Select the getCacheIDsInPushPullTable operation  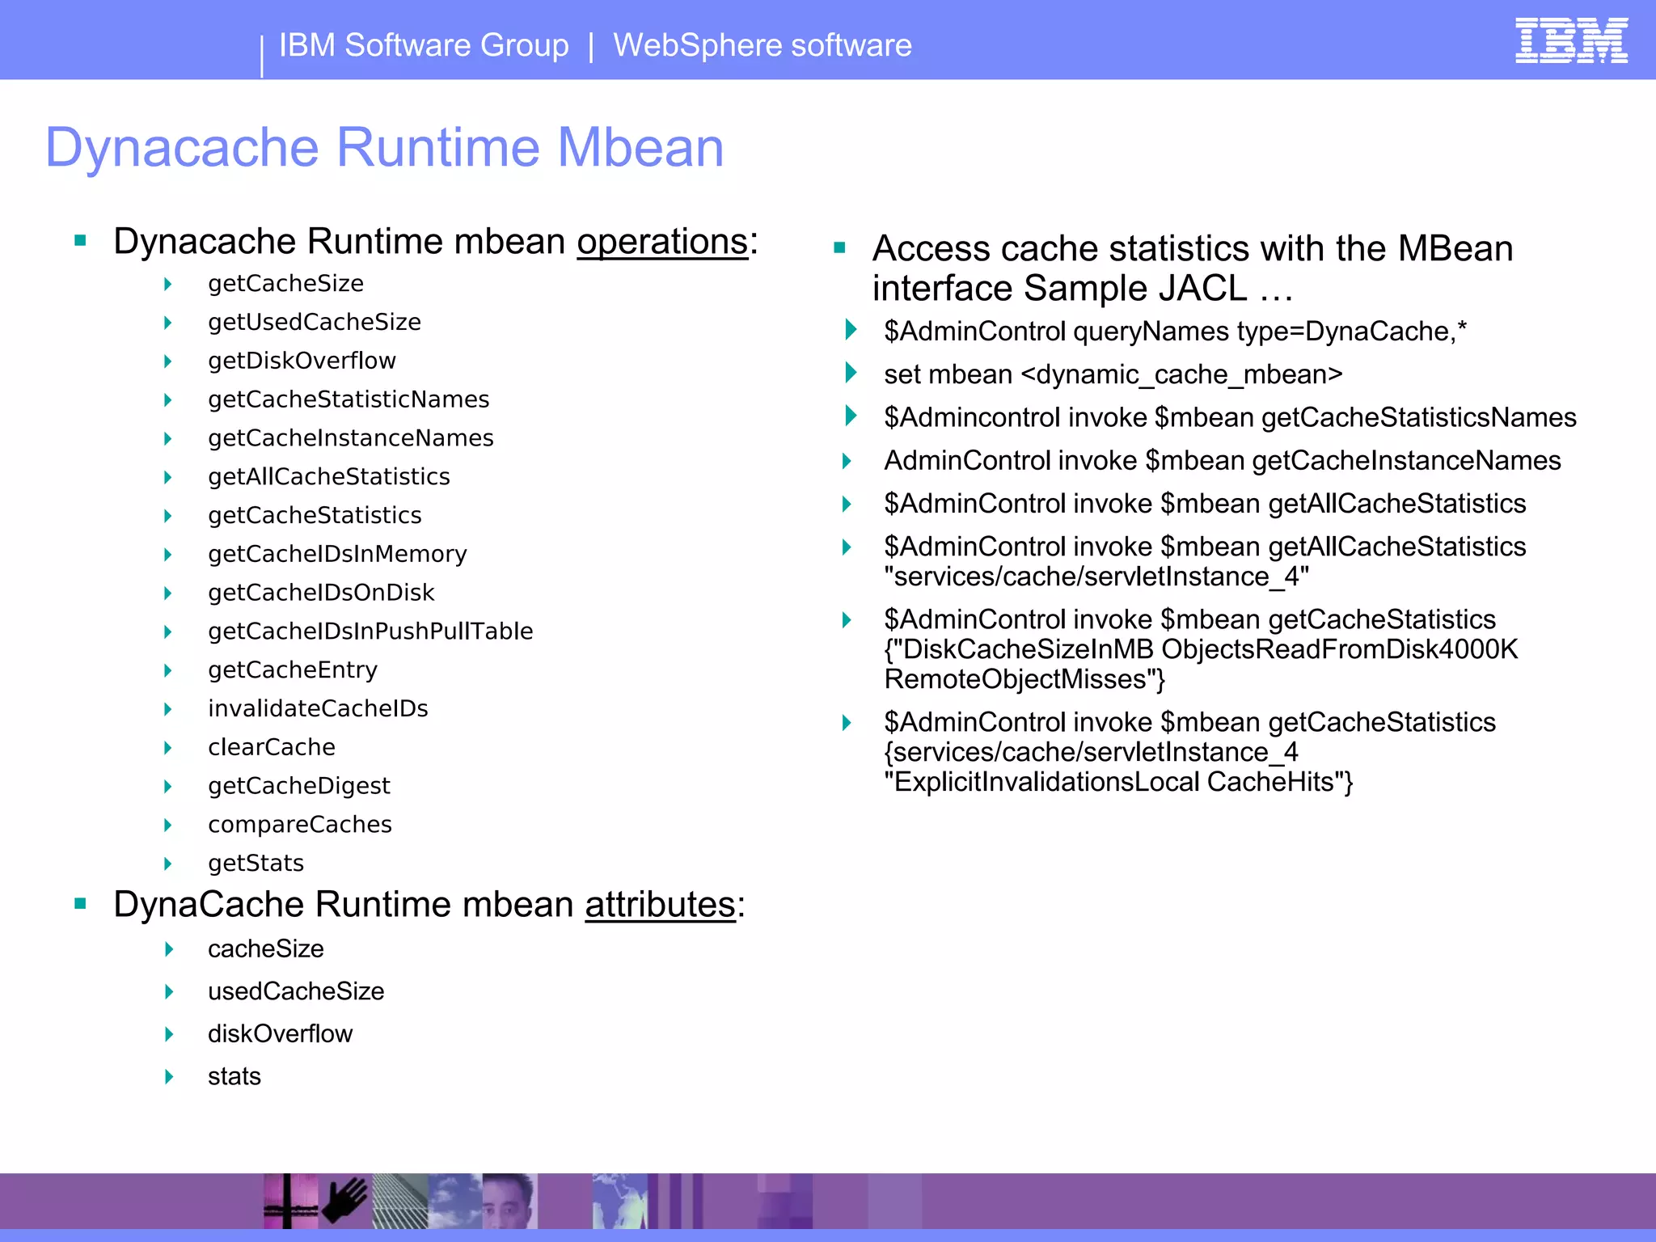(x=370, y=631)
